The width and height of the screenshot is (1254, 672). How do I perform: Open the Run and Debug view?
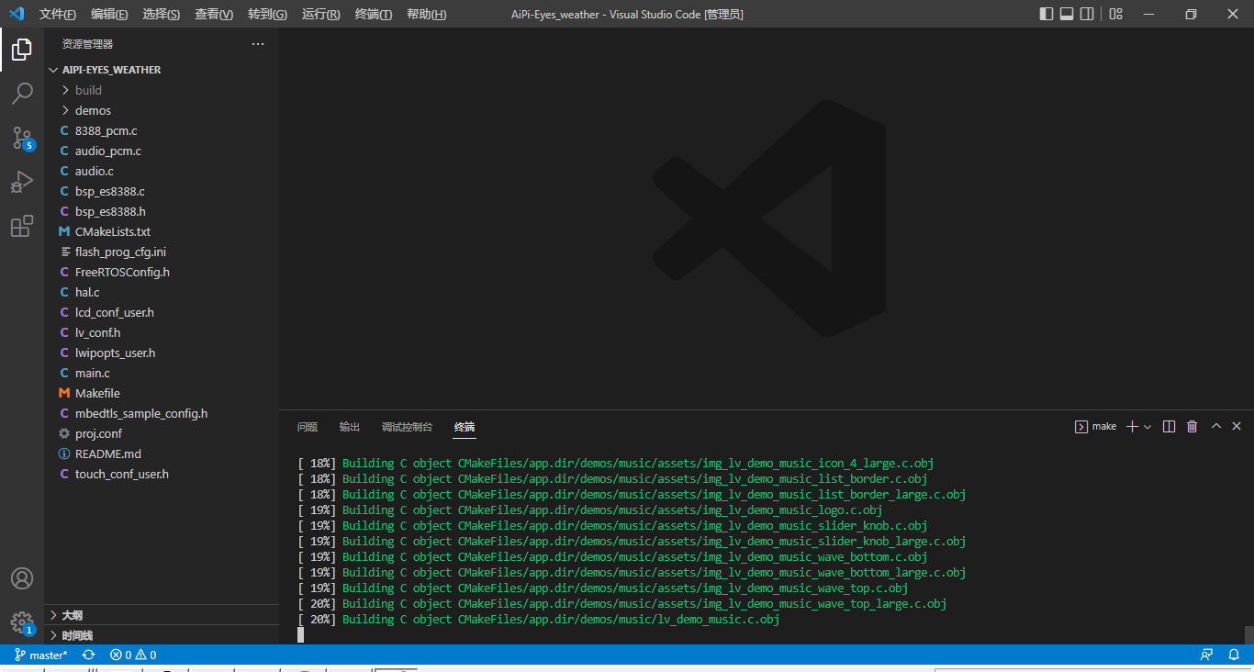22,182
